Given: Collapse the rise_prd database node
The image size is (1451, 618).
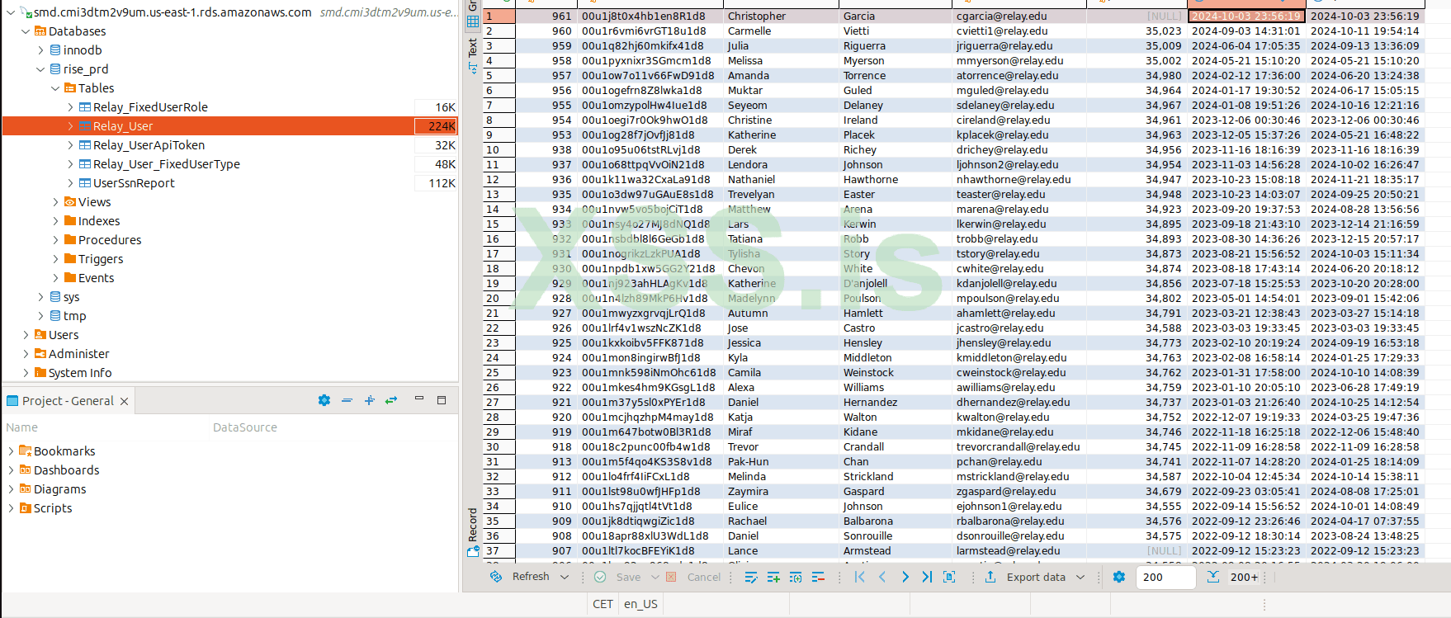Looking at the screenshot, I should (x=40, y=69).
